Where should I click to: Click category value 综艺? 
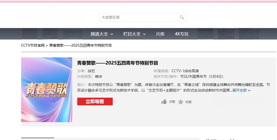pos(92,71)
